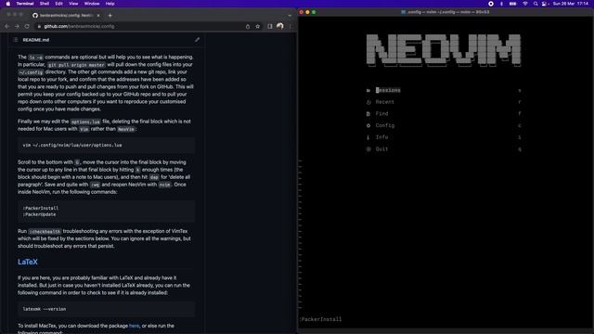Open the Wi-Fi menu icon
Viewport: 594px width, 334px height.
click(x=525, y=4)
